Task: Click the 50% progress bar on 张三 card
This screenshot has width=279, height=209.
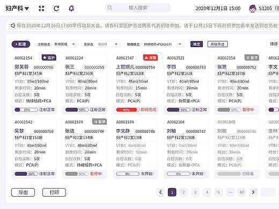Action: click(77, 110)
